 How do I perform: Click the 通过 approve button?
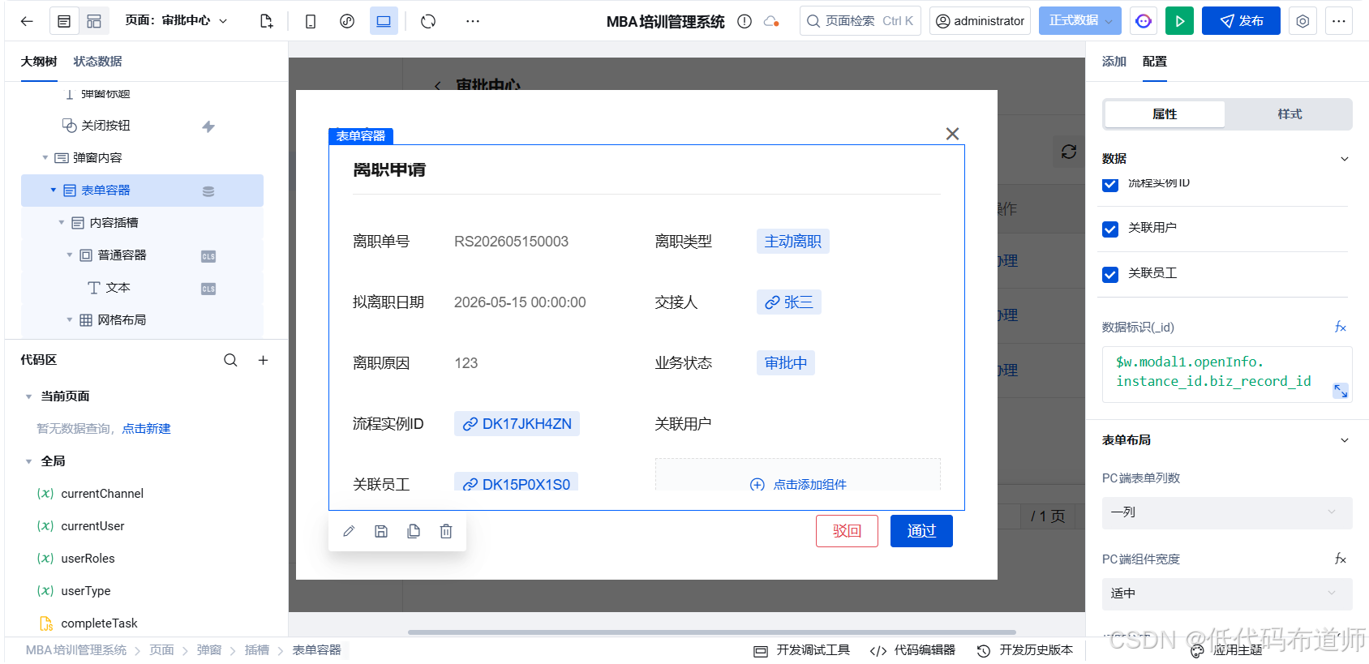tap(921, 531)
